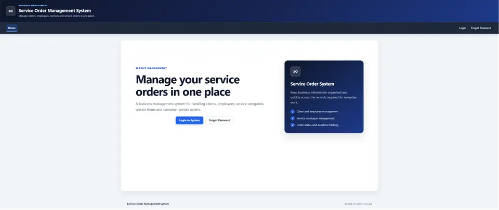This screenshot has height=210, width=499.
Task: Click checkmark icon beside Client and employee management
Action: (293, 112)
